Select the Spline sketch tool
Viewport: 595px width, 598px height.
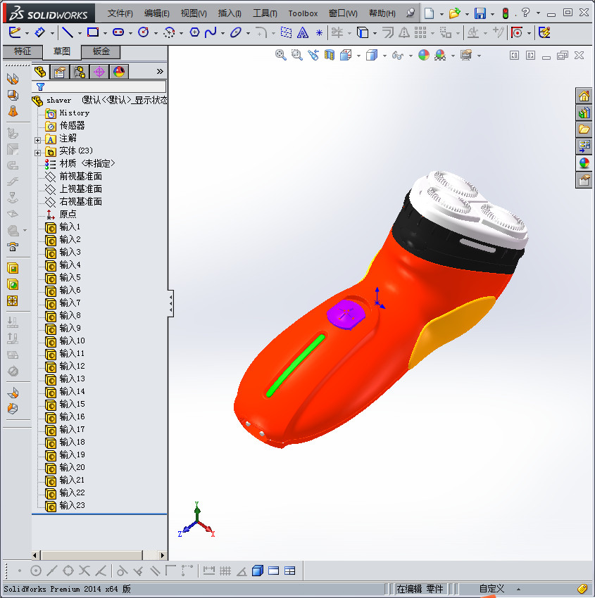tap(211, 32)
